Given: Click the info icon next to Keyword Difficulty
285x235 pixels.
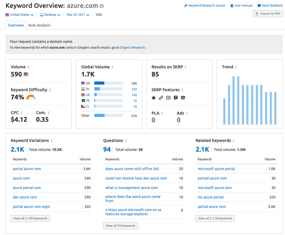Looking at the screenshot, I should click(x=50, y=90).
